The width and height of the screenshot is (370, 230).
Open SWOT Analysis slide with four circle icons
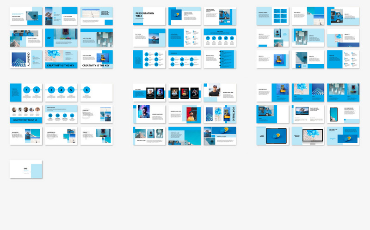point(61,114)
